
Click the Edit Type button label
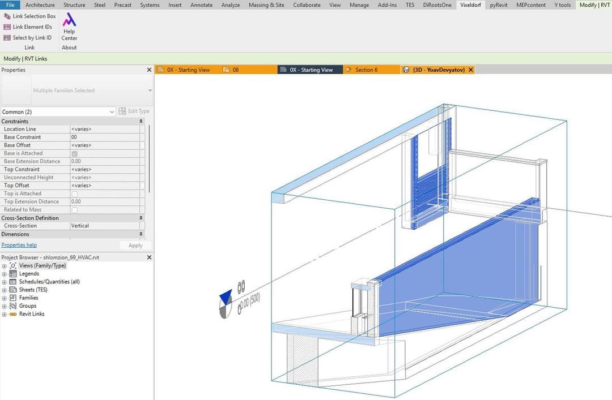tap(139, 111)
